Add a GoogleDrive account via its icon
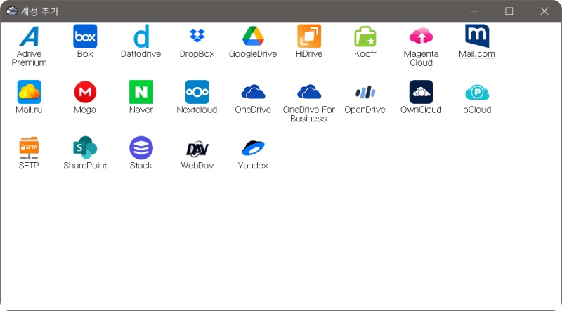 click(253, 37)
